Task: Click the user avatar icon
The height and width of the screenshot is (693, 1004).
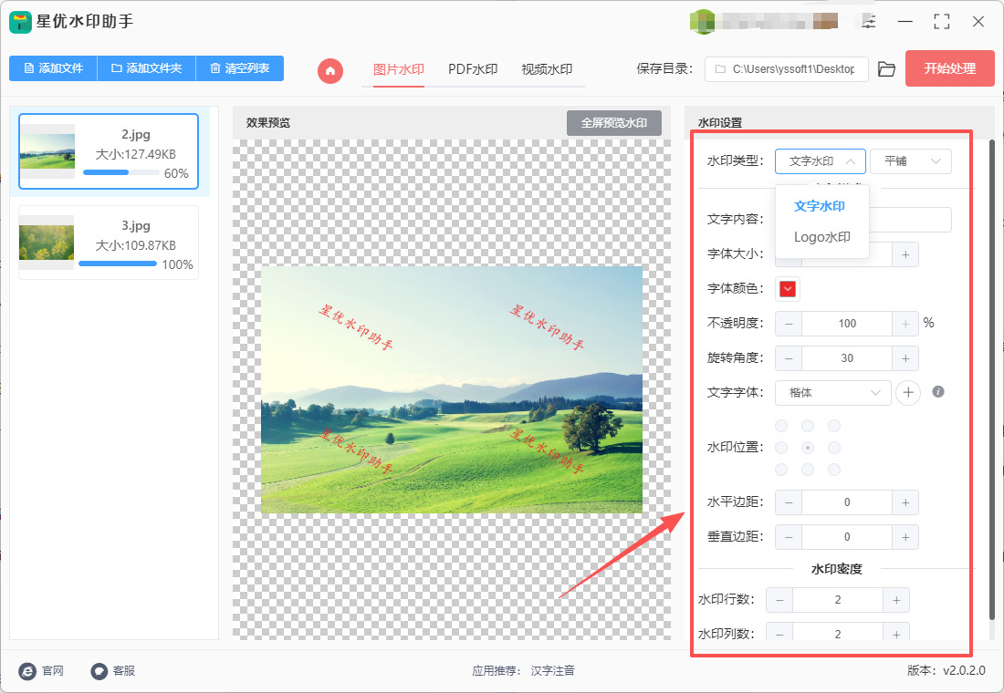Action: [x=703, y=22]
